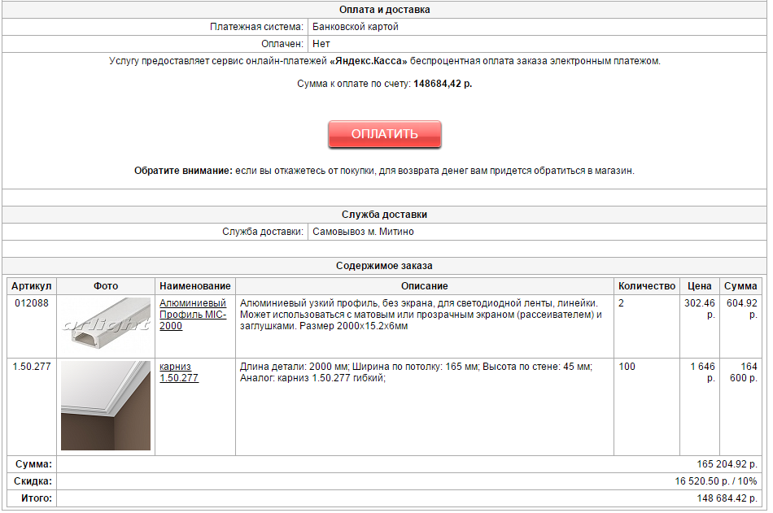Click the red ОПЛАТИТЬ button
The width and height of the screenshot is (773, 513).
click(384, 134)
